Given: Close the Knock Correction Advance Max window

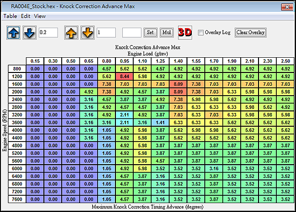Looking at the screenshot, I should pos(287,7).
